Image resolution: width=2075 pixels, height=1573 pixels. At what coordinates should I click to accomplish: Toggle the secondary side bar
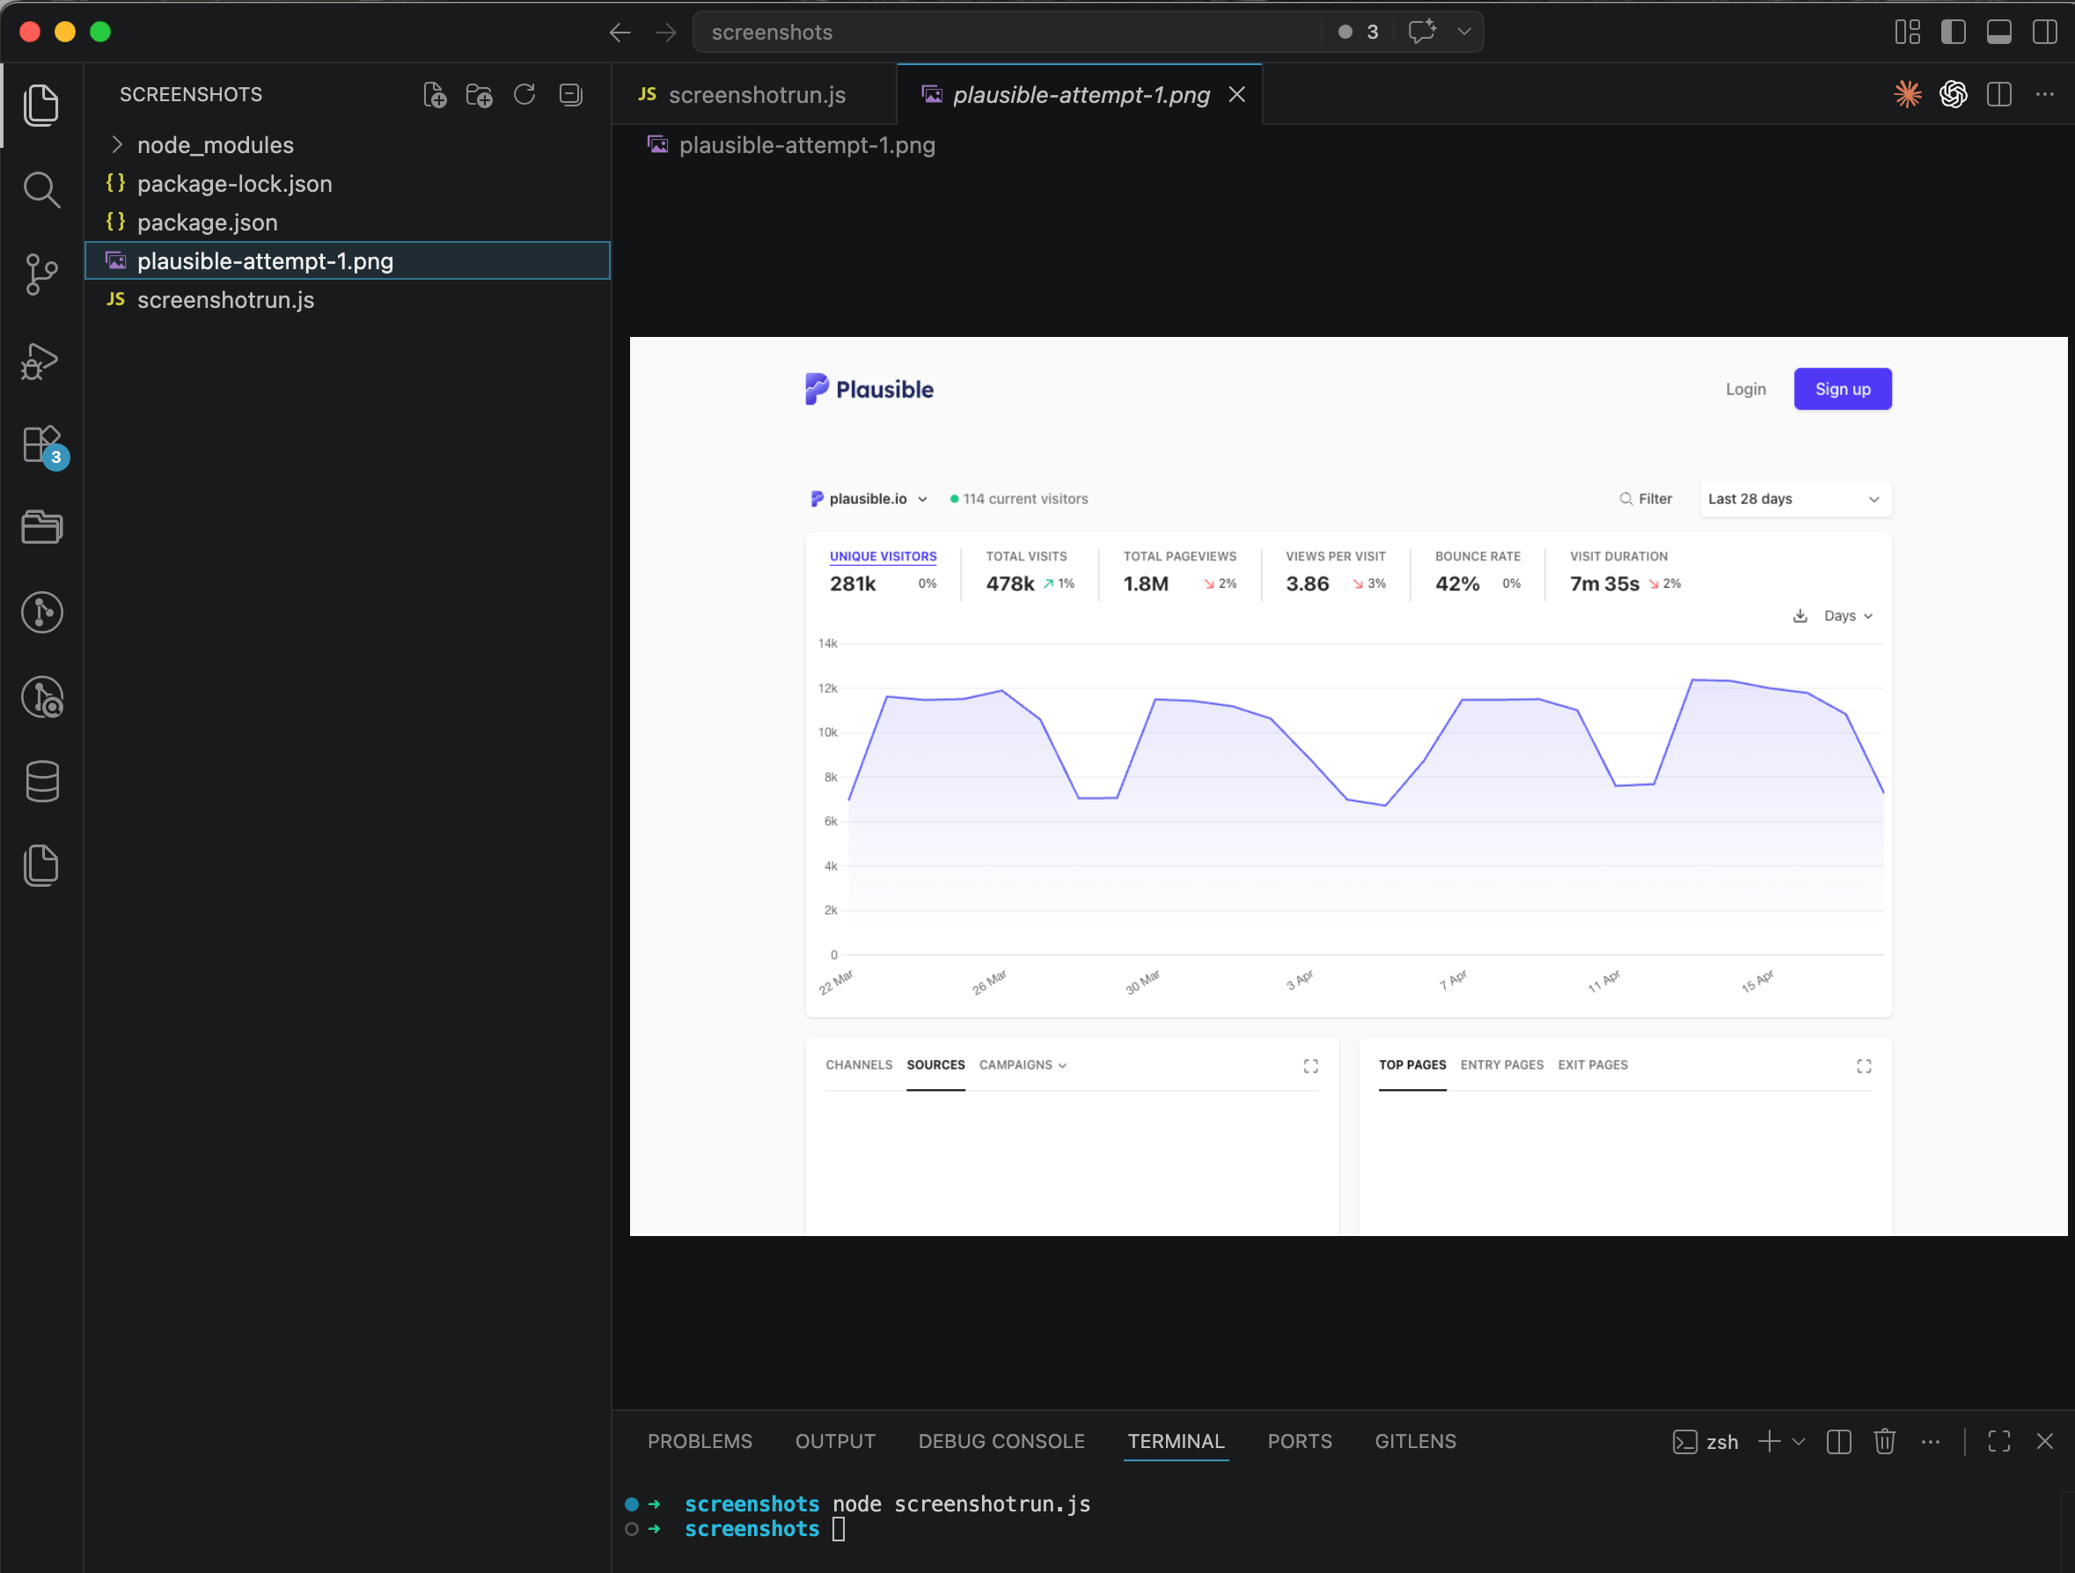(x=2045, y=31)
